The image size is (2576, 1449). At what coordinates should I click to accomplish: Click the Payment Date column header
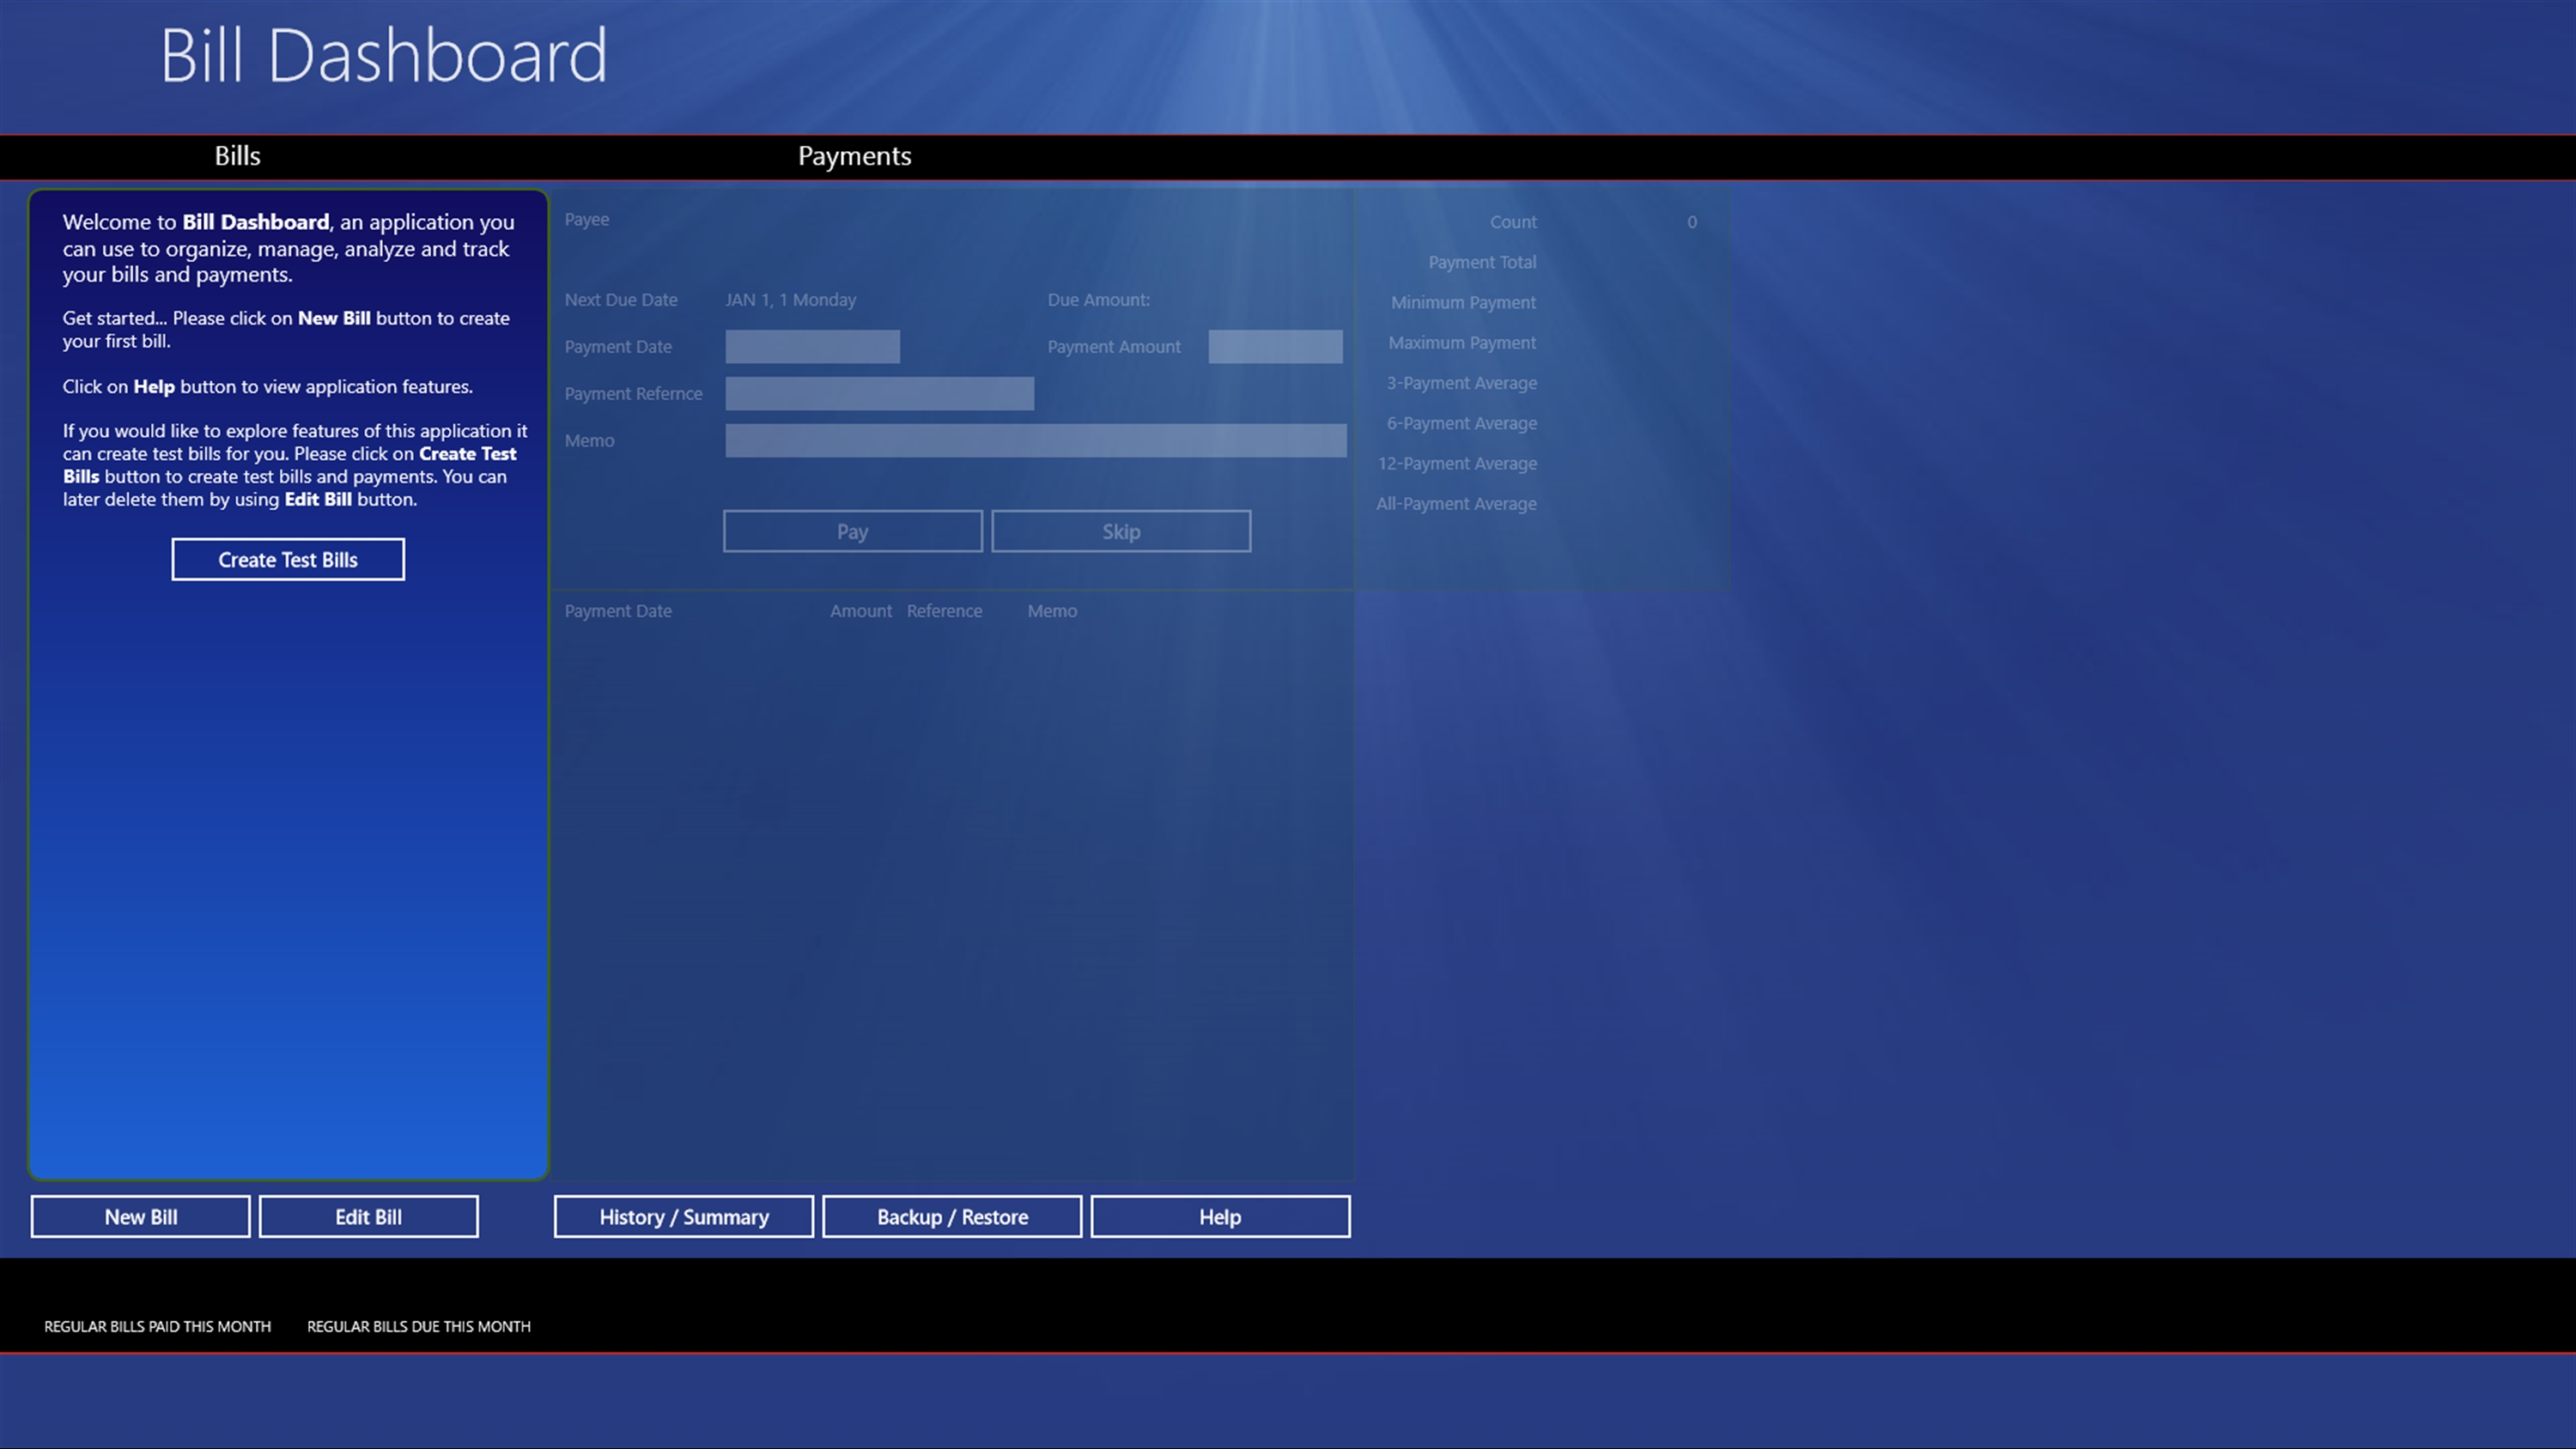(x=618, y=611)
